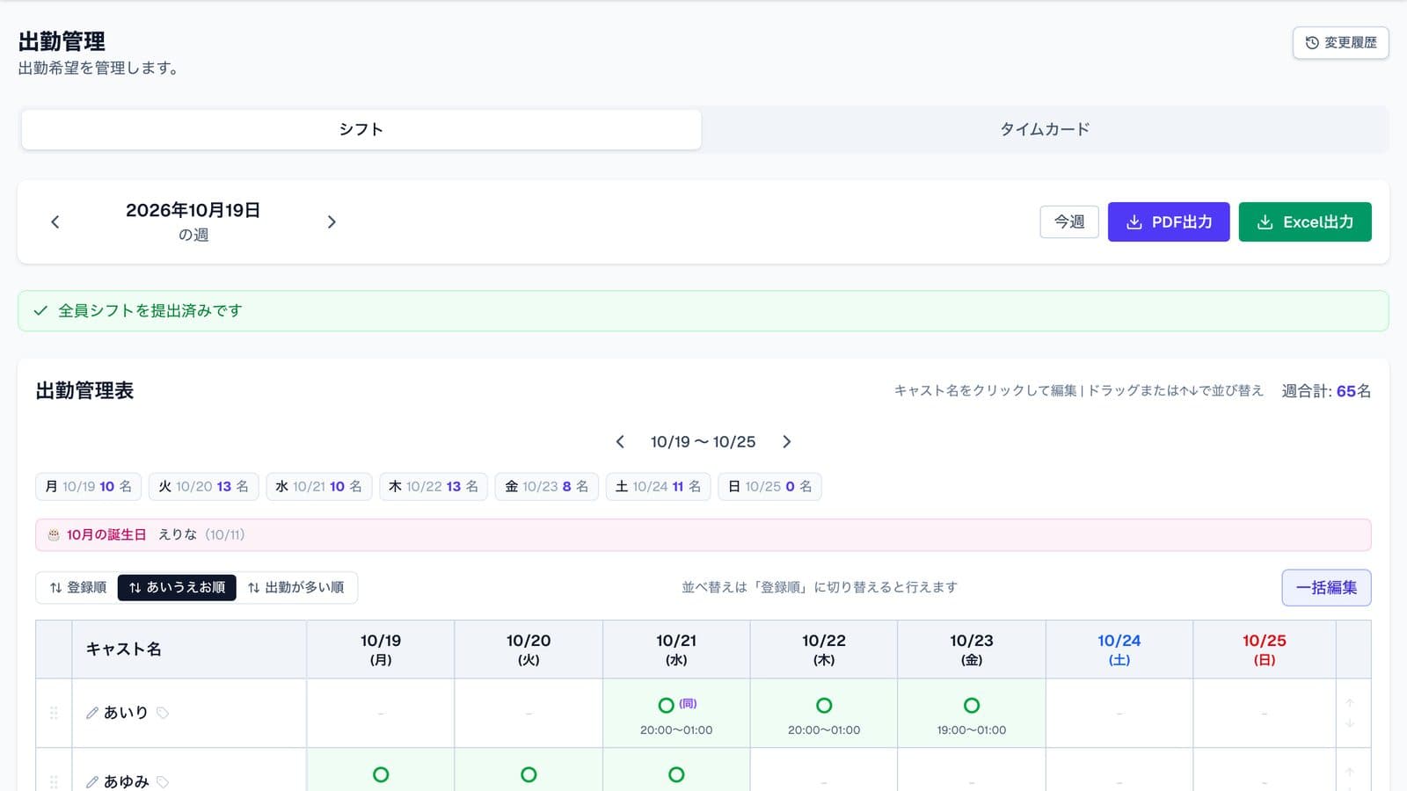Open あいり shift cell on 10/22

pyautogui.click(x=824, y=713)
